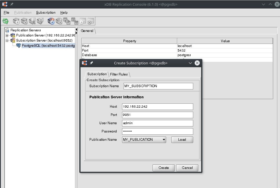Screen dimensions: 280x188
Task: Open the Subscription menu
Action: 46,13
